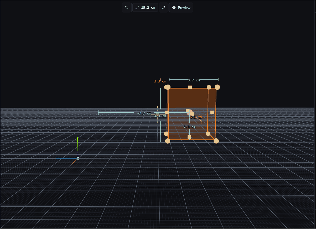
Task: Click the origin axis gizmo sphere
Action: click(x=78, y=158)
